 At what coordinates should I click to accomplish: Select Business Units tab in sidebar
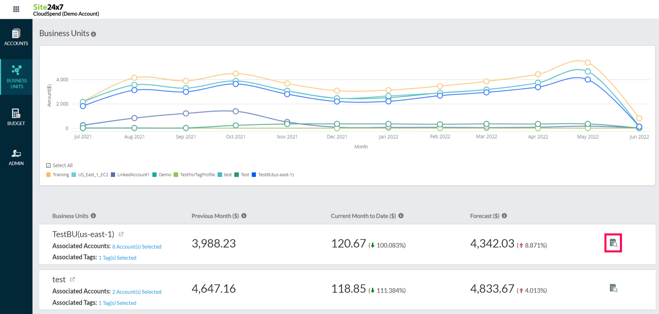pos(16,77)
